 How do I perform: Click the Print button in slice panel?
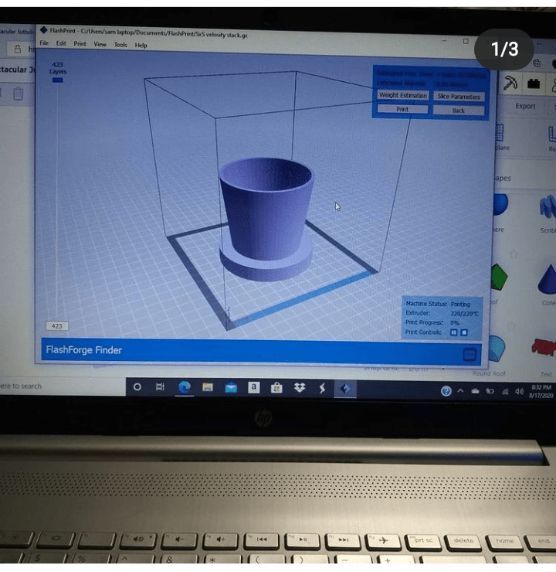402,109
